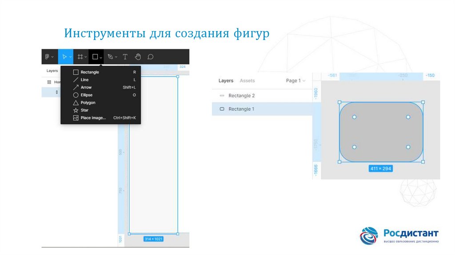Screen dimensions: 455x255
Task: Select the Frame tool
Action: [80, 57]
